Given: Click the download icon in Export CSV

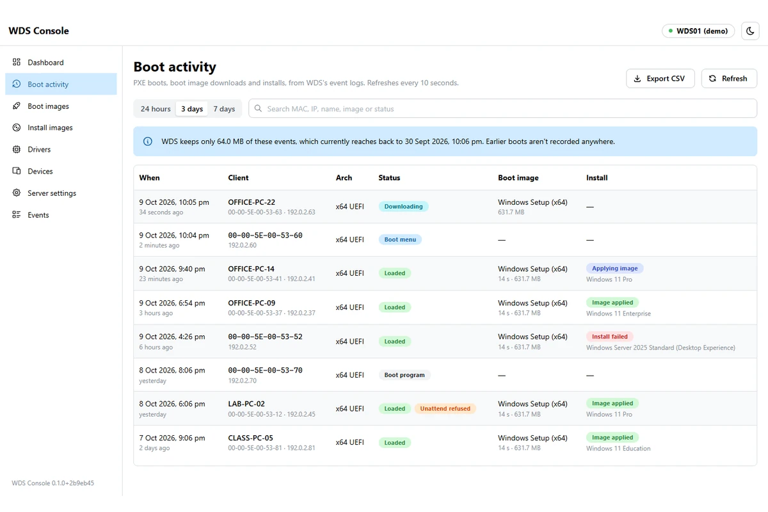Looking at the screenshot, I should pyautogui.click(x=637, y=79).
